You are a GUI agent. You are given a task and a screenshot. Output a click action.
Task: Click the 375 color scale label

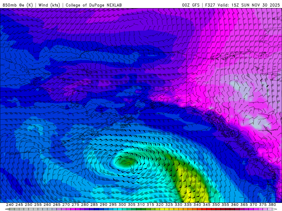point(263,205)
